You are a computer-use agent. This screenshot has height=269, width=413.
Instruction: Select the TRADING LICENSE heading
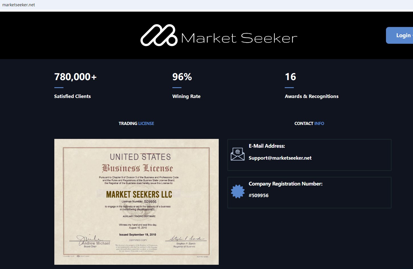pos(136,124)
